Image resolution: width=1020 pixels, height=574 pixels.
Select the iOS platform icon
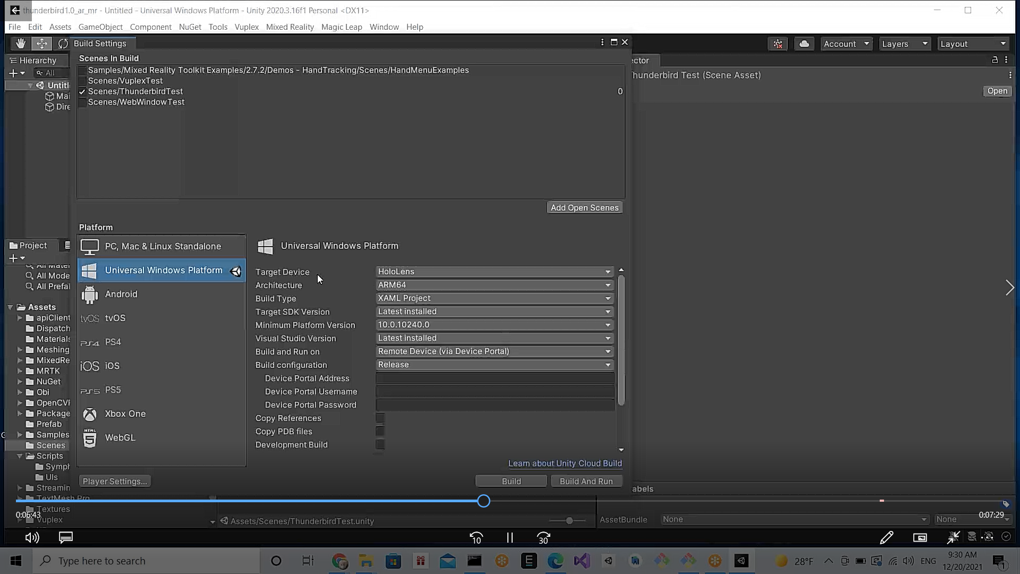point(89,366)
